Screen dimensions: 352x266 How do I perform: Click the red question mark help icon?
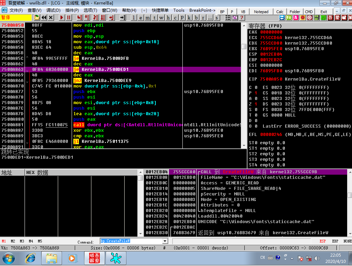coord(242,18)
